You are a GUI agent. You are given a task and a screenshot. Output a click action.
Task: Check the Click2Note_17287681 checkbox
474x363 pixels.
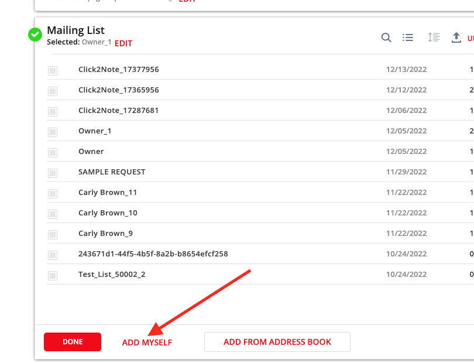tap(53, 112)
